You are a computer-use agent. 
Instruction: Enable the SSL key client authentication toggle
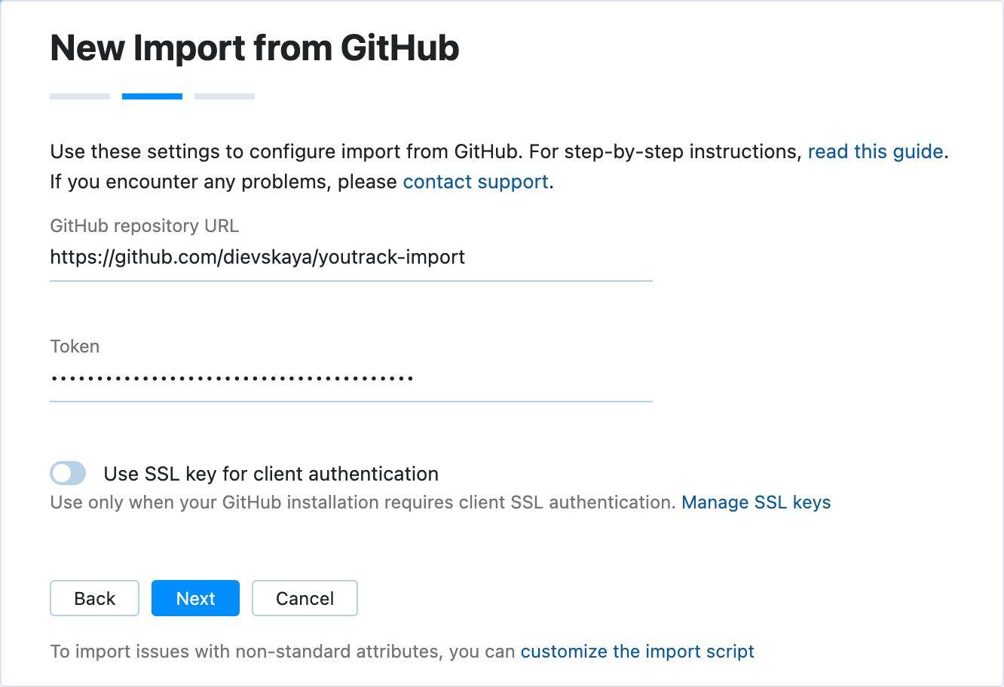(67, 473)
